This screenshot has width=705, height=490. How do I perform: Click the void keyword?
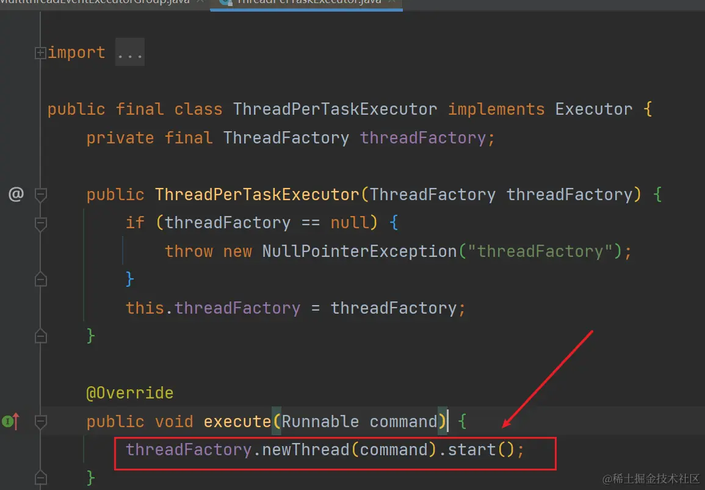tap(174, 421)
